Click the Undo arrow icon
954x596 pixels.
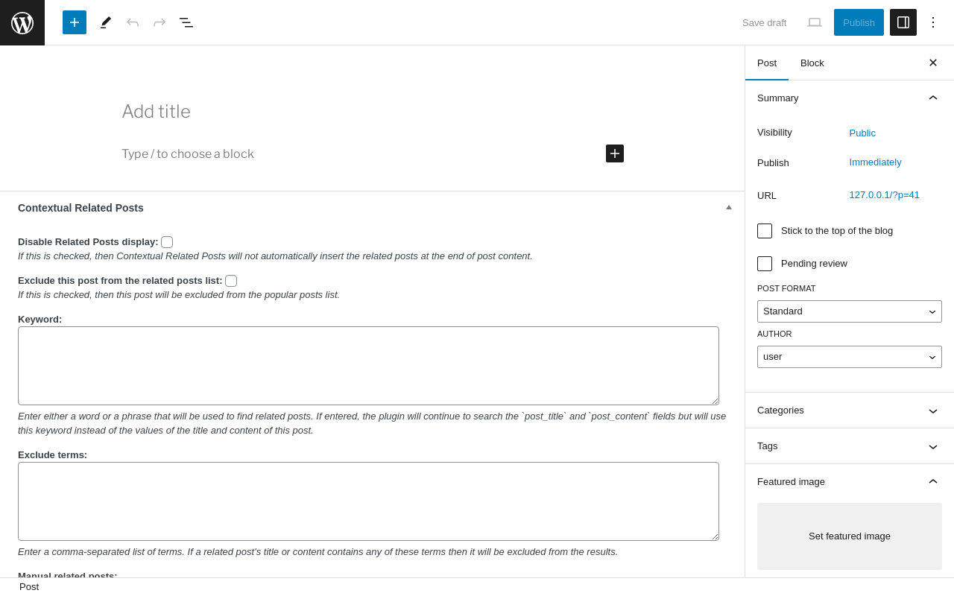point(133,22)
